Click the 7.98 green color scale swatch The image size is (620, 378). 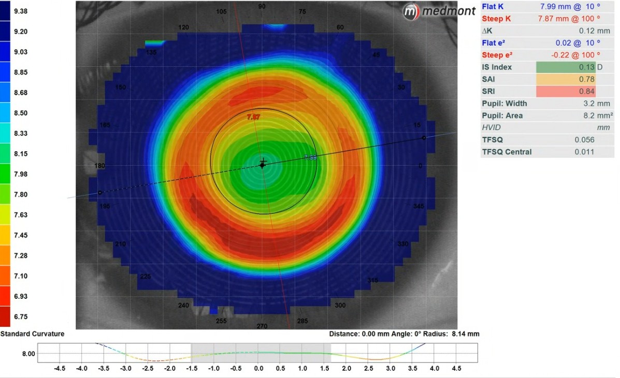click(x=5, y=174)
